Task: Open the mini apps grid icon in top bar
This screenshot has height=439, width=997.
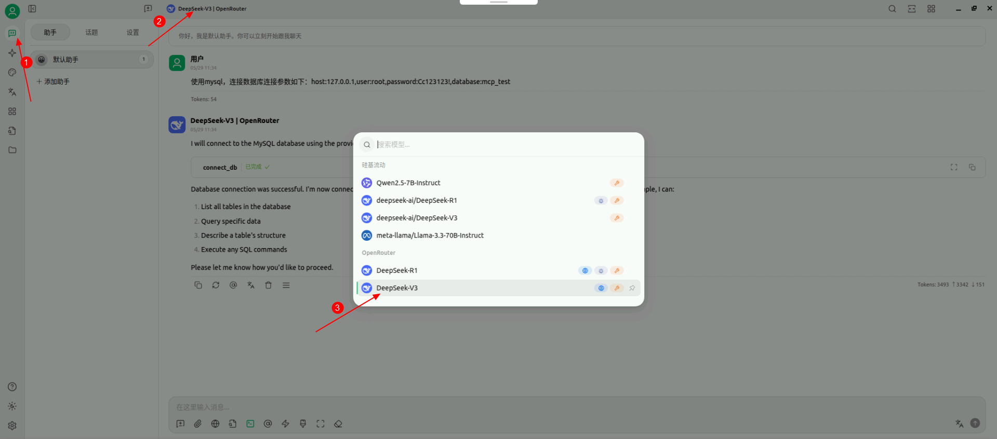Action: [x=931, y=9]
